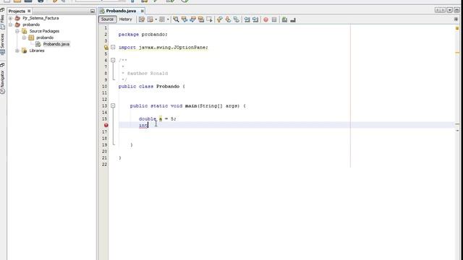Click the yellow status box atop error stripe
The image size is (463, 260).
coord(457,28)
